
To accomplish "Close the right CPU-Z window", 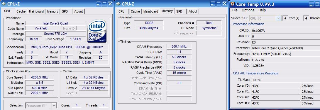I will pyautogui.click(x=225, y=4).
